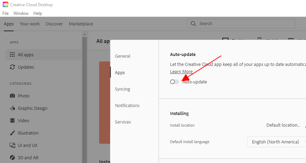Click the All apps grid icon
306x163 pixels.
[x=12, y=55]
